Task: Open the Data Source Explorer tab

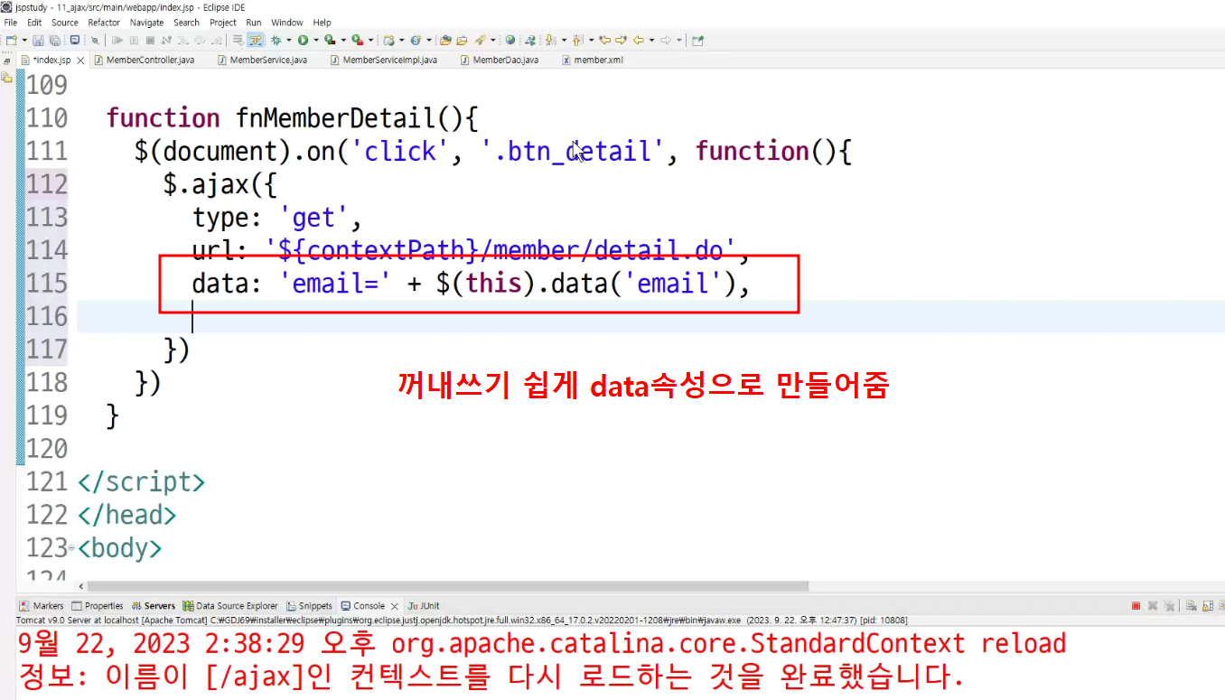Action: point(231,606)
